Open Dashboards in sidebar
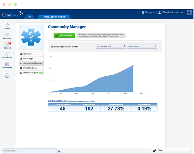 pyautogui.click(x=7, y=55)
